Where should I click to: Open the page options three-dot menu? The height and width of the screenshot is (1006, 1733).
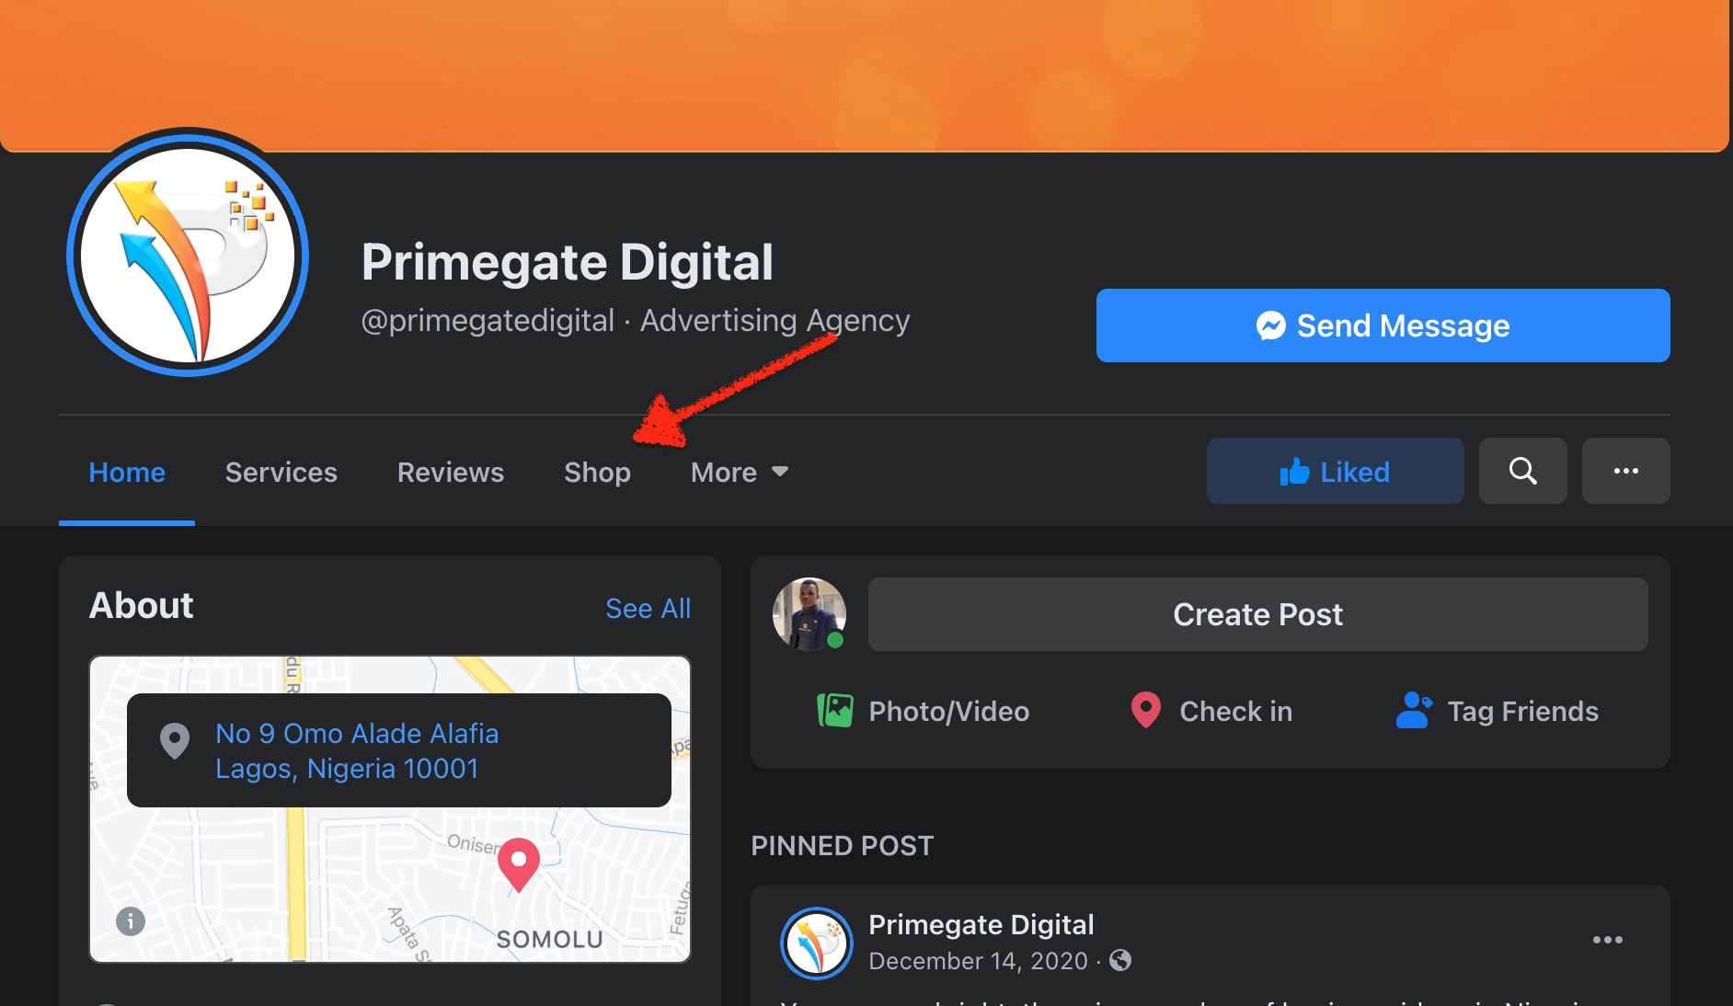coord(1625,471)
